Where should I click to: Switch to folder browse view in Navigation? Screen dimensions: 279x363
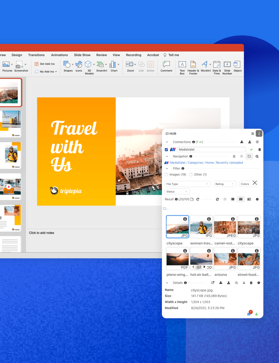249,156
